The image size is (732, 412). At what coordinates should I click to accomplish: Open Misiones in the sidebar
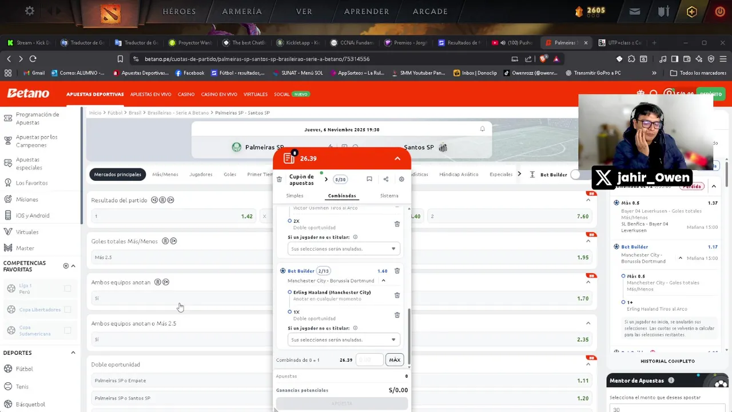27,199
